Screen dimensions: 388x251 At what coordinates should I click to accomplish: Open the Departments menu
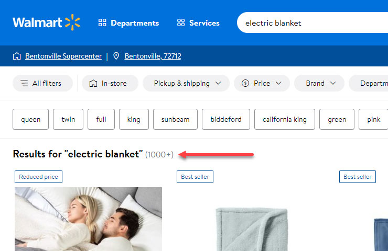134,23
